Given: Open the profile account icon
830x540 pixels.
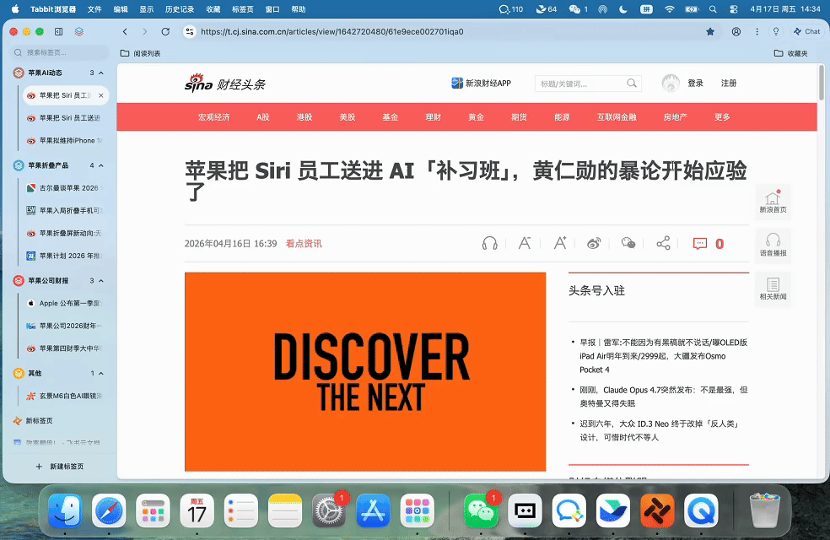Looking at the screenshot, I should tap(736, 32).
